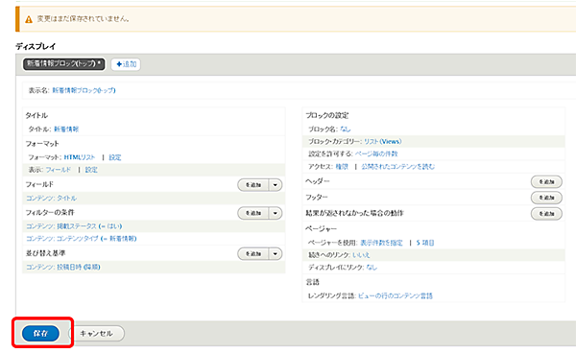Click the キャンセル button

[x=97, y=333]
